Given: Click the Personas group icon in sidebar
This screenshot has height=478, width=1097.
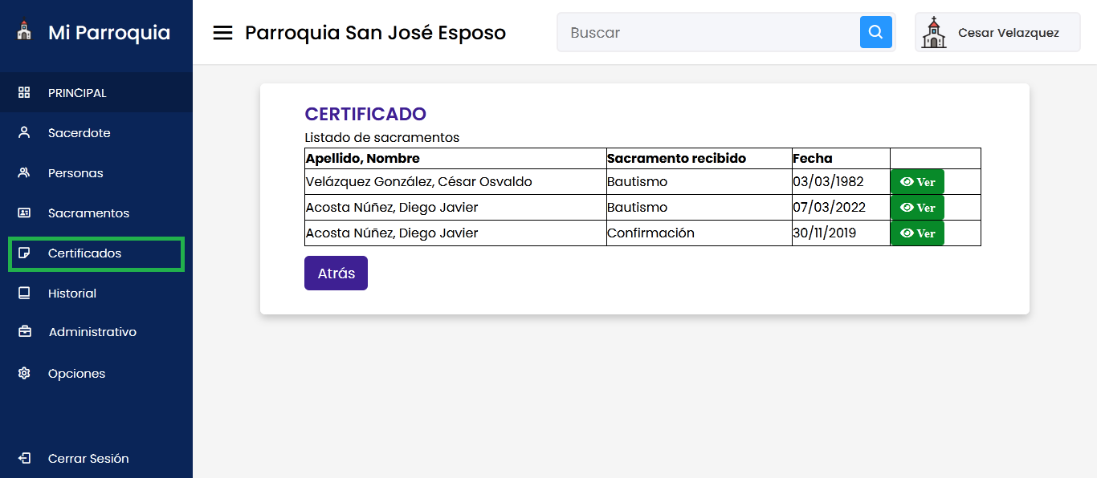Looking at the screenshot, I should (24, 173).
